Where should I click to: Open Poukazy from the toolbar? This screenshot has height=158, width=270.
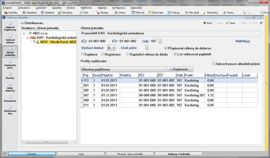173,13
